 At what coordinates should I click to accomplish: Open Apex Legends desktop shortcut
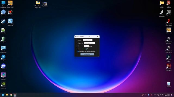(x=169, y=4)
